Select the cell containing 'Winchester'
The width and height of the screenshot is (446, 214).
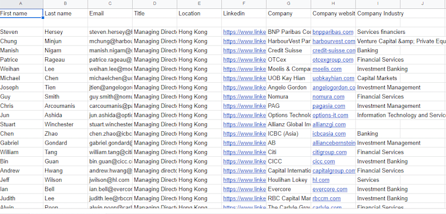click(66, 125)
